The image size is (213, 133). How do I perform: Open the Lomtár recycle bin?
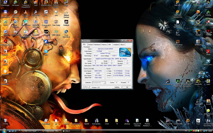click(x=5, y=122)
